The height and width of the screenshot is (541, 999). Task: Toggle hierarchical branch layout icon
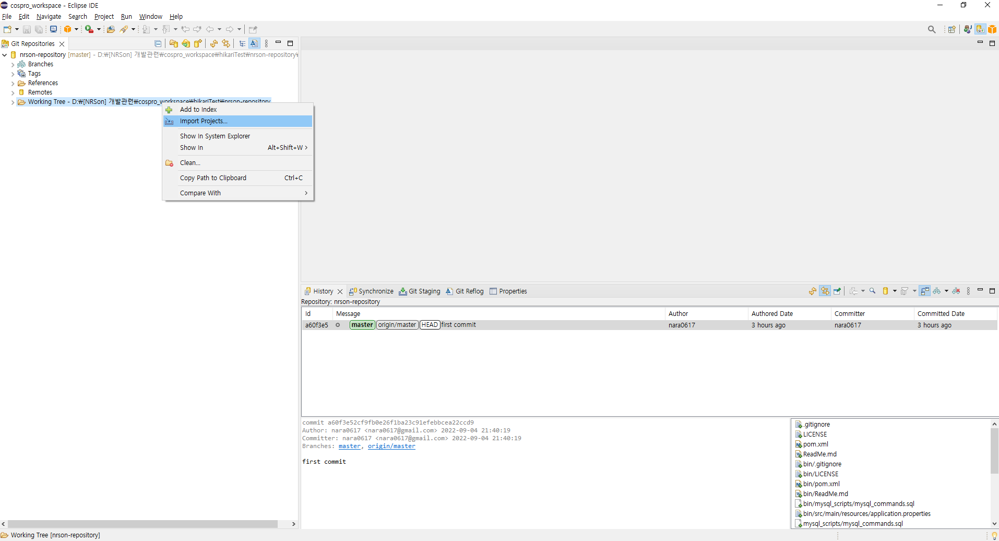(242, 43)
